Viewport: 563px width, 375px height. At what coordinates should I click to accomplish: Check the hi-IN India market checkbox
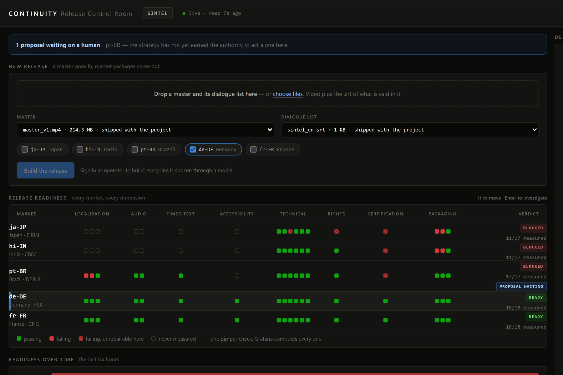point(80,149)
